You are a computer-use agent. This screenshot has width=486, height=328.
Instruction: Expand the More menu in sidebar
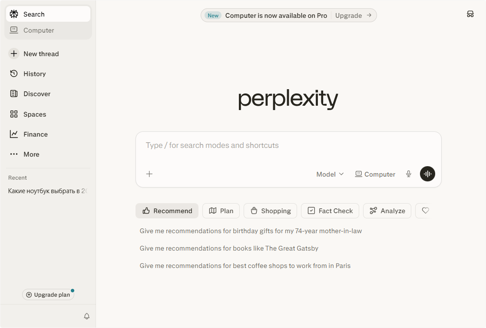31,154
